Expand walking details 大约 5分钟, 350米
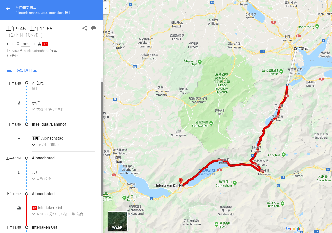332x233 pixels. [x=48, y=109]
